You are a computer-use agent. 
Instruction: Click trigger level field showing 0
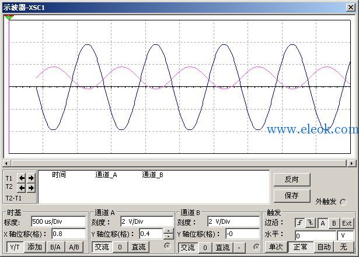pyautogui.click(x=315, y=235)
